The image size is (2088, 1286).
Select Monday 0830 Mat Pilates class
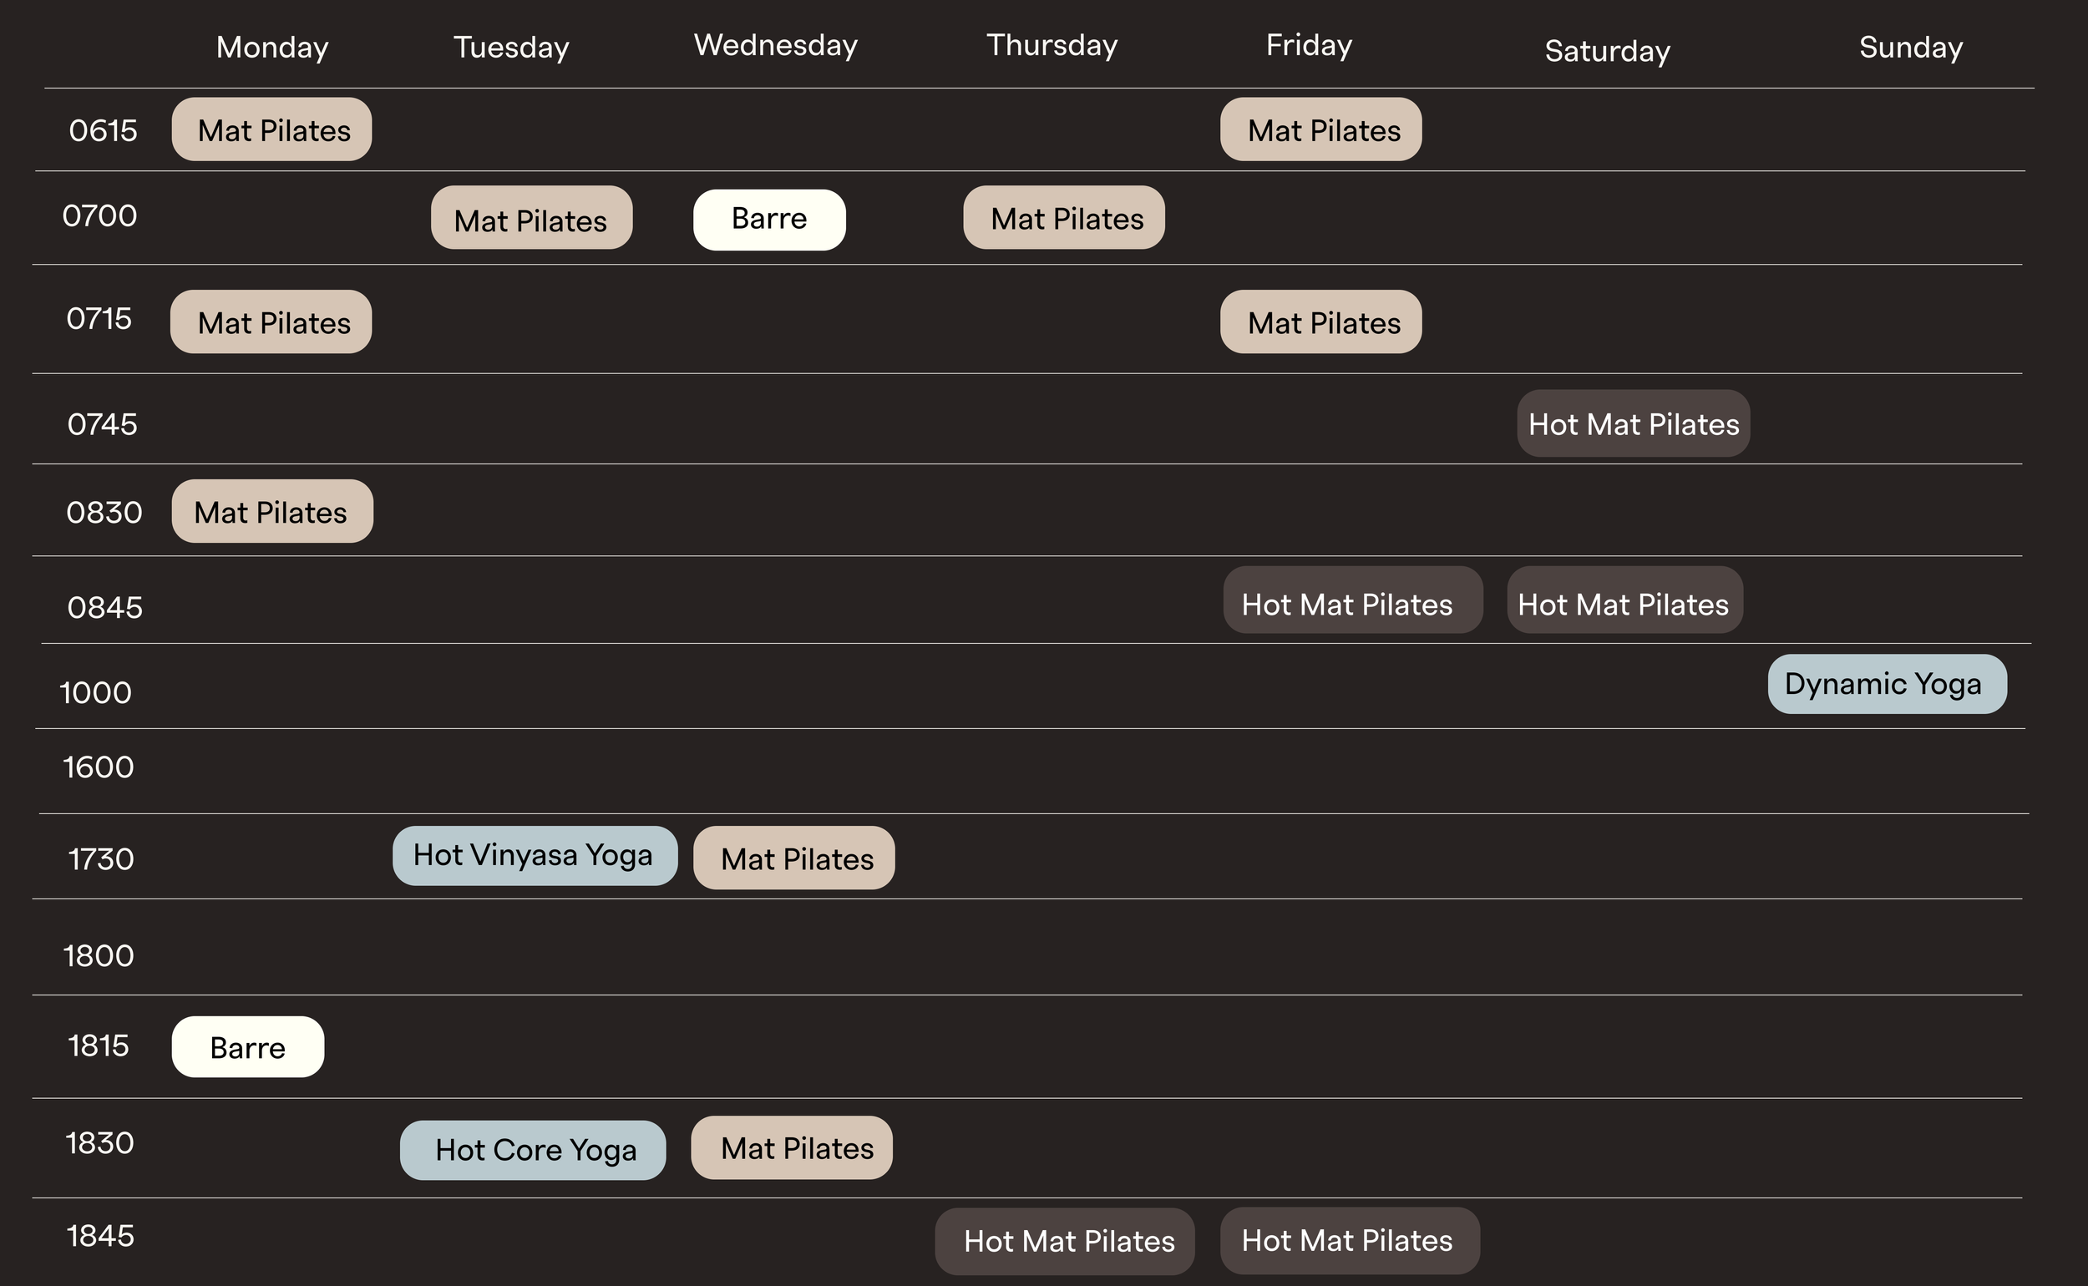pyautogui.click(x=272, y=511)
